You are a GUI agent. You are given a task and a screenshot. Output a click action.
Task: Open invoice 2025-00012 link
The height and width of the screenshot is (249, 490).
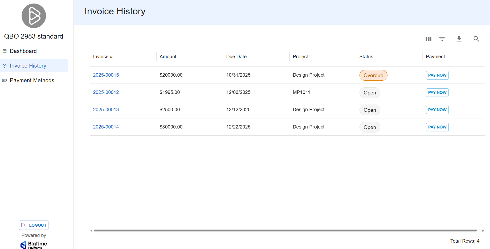click(106, 92)
